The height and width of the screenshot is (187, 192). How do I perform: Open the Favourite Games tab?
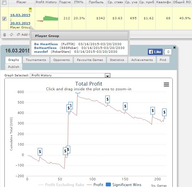(90, 60)
